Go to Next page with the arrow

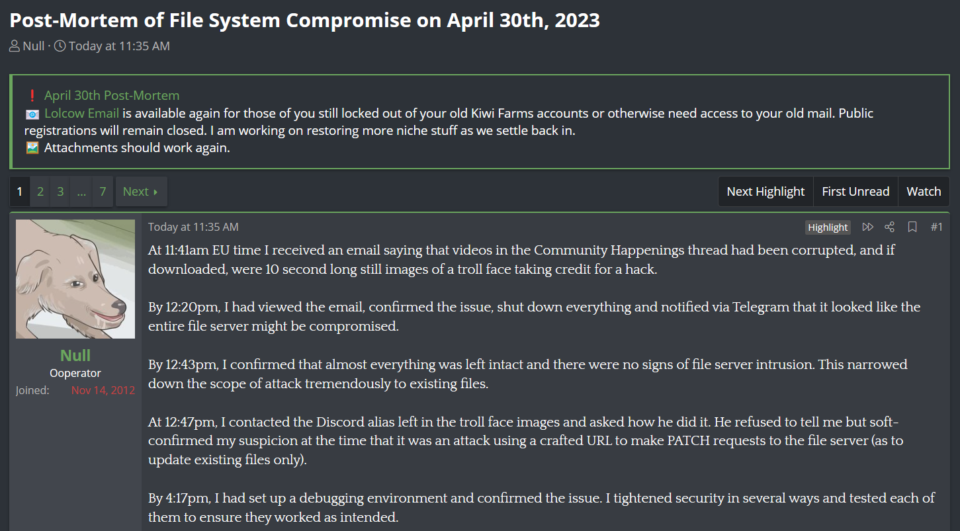[x=141, y=192]
